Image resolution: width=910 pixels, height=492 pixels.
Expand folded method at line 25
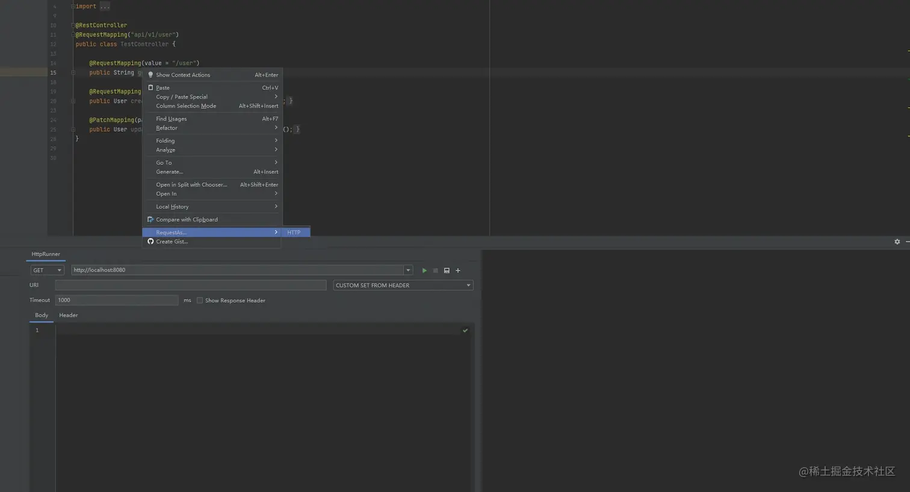pyautogui.click(x=73, y=129)
